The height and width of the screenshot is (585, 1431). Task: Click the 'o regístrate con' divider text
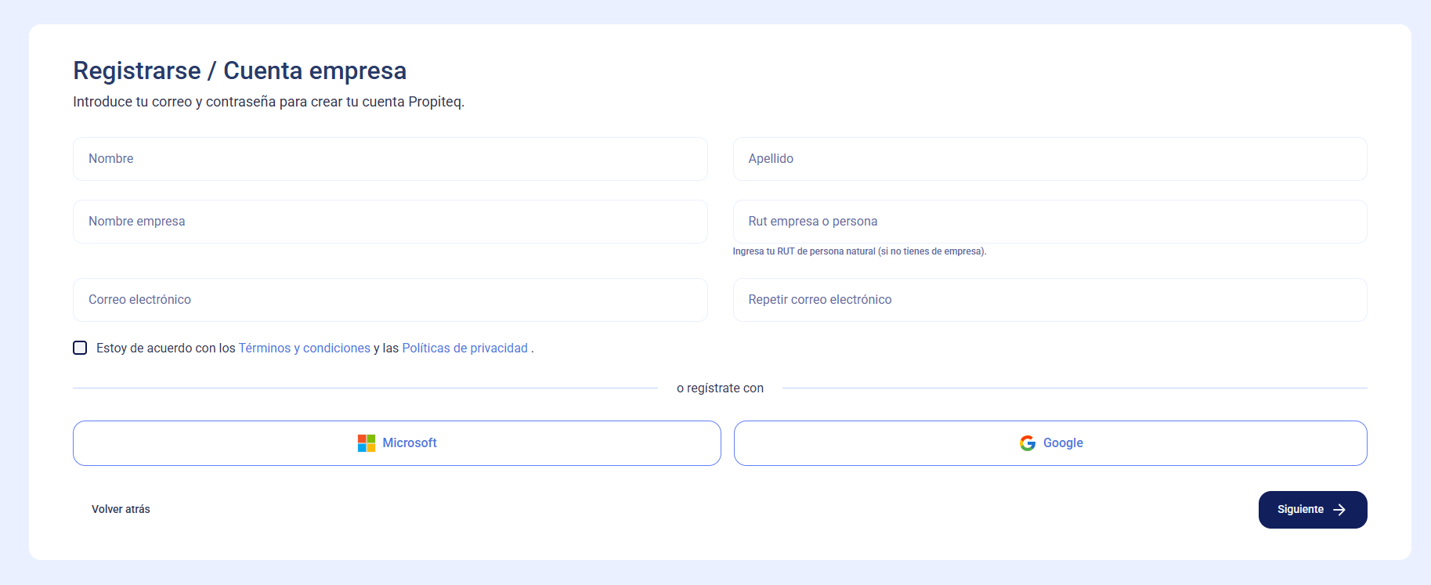[720, 388]
